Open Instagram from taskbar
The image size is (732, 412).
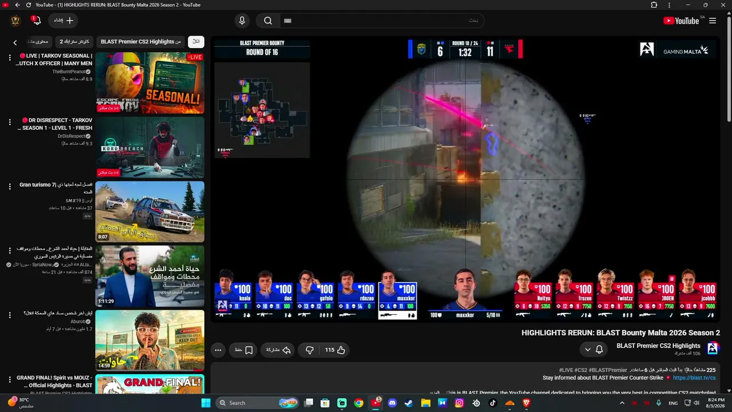[459, 403]
